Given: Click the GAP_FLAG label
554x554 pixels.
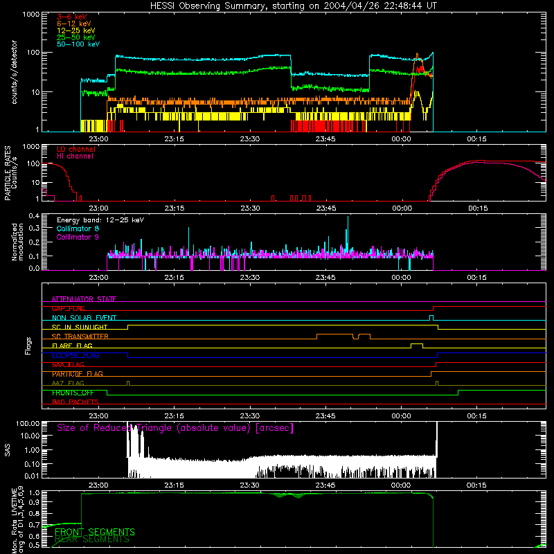Looking at the screenshot, I should 68,308.
